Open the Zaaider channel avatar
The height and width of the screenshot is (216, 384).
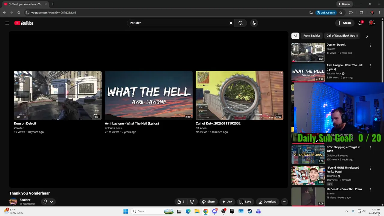point(13,202)
